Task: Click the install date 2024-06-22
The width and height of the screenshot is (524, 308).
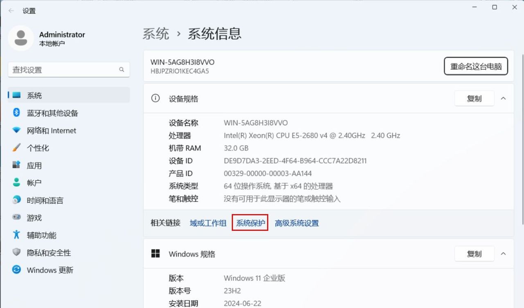Action: point(242,304)
